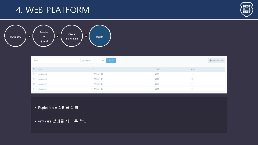Click the 'Exploitable 상태를 체크' bullet text

point(58,108)
